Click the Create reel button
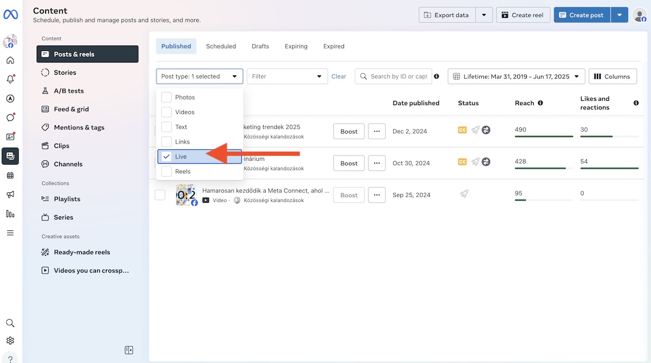Screen dimensions: 651x363 pos(524,15)
